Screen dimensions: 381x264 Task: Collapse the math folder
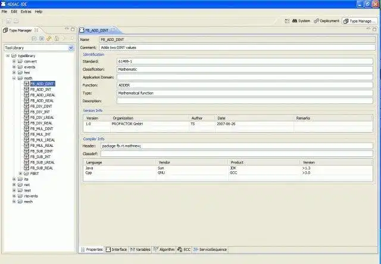[14, 78]
